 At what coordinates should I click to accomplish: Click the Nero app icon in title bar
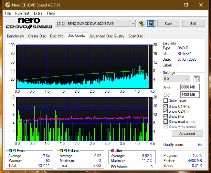[x=8, y=5]
